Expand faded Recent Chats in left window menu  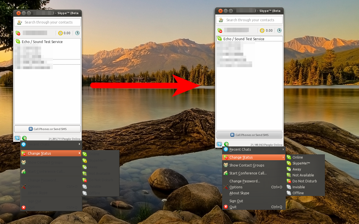(51, 144)
